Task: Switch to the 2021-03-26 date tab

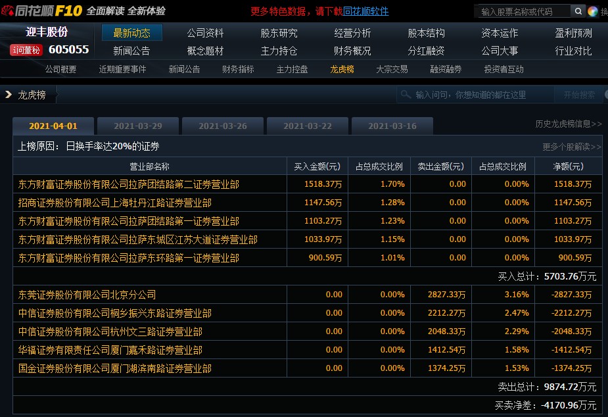Action: 223,126
